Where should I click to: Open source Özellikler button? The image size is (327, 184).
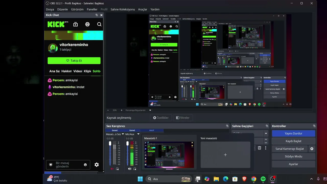161,118
